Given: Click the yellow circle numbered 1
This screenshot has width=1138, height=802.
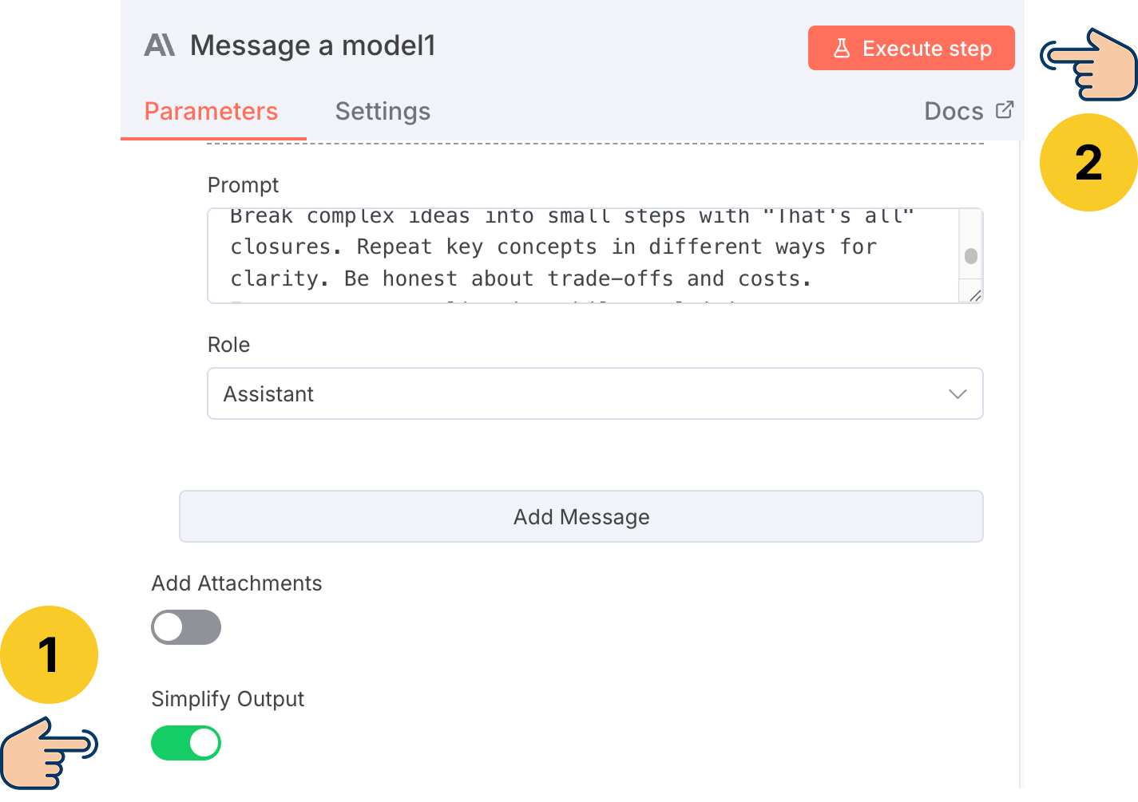Looking at the screenshot, I should coord(49,655).
